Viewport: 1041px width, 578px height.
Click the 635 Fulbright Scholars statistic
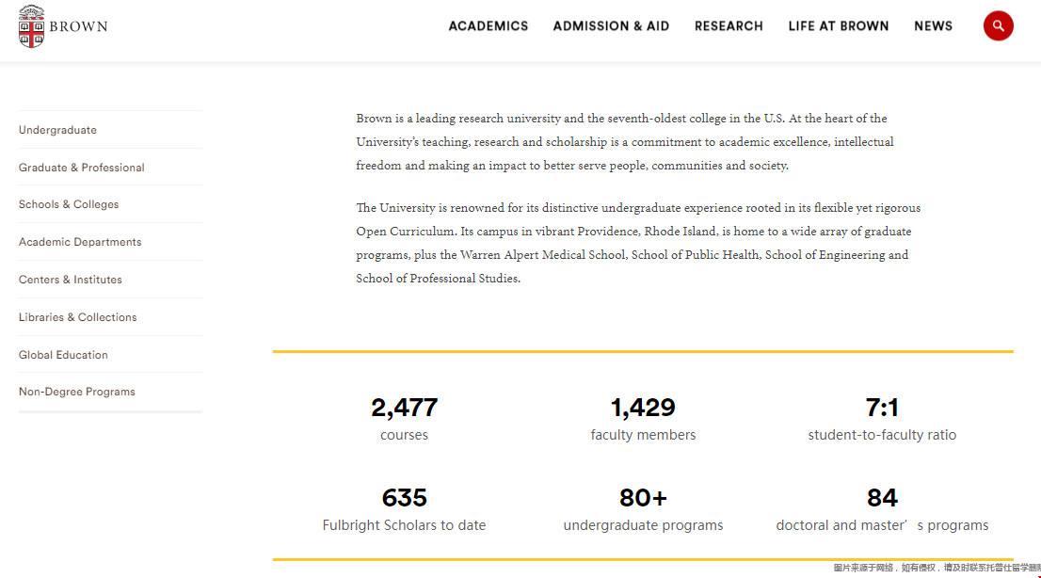(405, 509)
